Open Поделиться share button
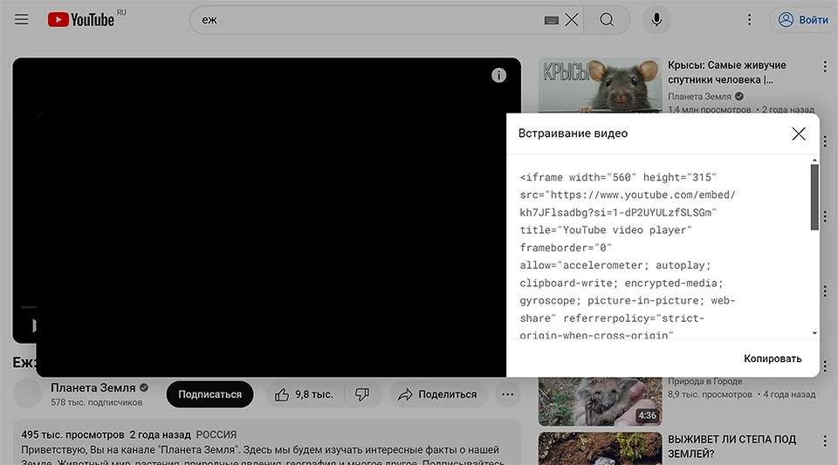This screenshot has width=838, height=465. point(438,394)
